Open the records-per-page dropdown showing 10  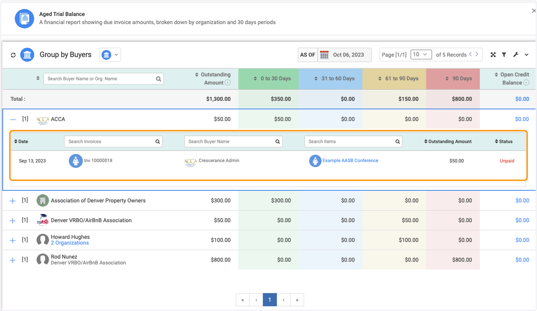pos(421,54)
